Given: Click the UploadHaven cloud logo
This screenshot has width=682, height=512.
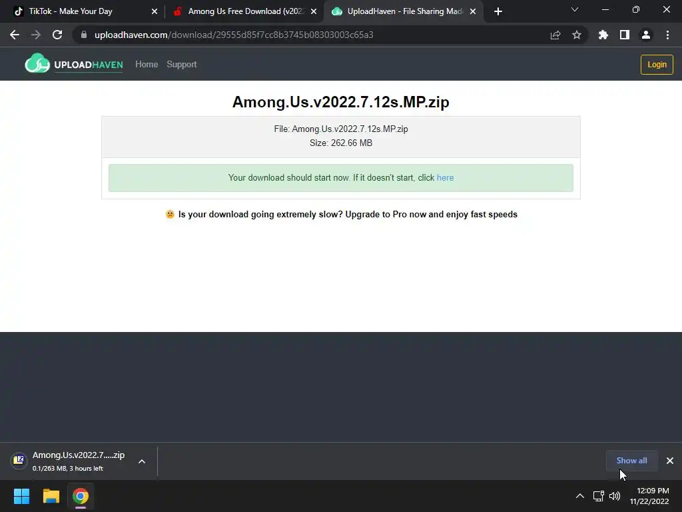Looking at the screenshot, I should click(x=73, y=64).
